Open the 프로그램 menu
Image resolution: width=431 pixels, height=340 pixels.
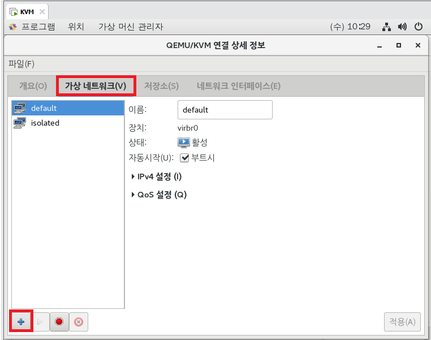coord(38,27)
